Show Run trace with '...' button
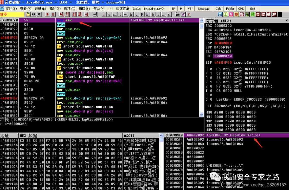Image resolution: width=289 pixels, height=190 pixels. [x=163, y=14]
